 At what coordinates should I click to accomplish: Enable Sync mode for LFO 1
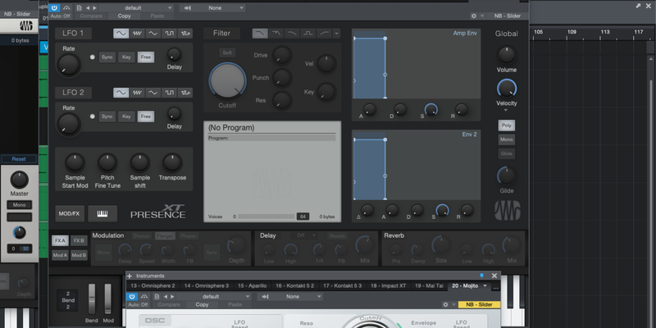click(x=107, y=57)
